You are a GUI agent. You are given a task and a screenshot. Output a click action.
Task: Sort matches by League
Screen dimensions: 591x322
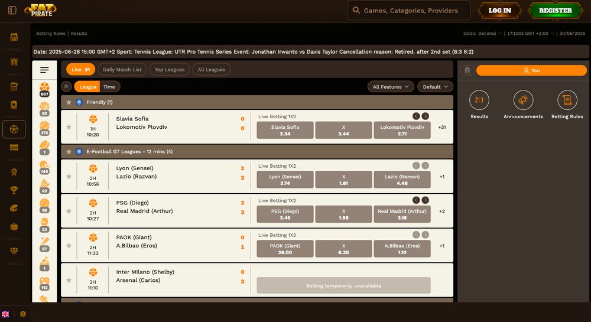click(88, 87)
